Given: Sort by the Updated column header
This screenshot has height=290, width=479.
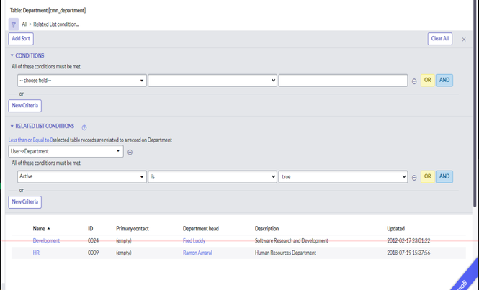Looking at the screenshot, I should [395, 229].
